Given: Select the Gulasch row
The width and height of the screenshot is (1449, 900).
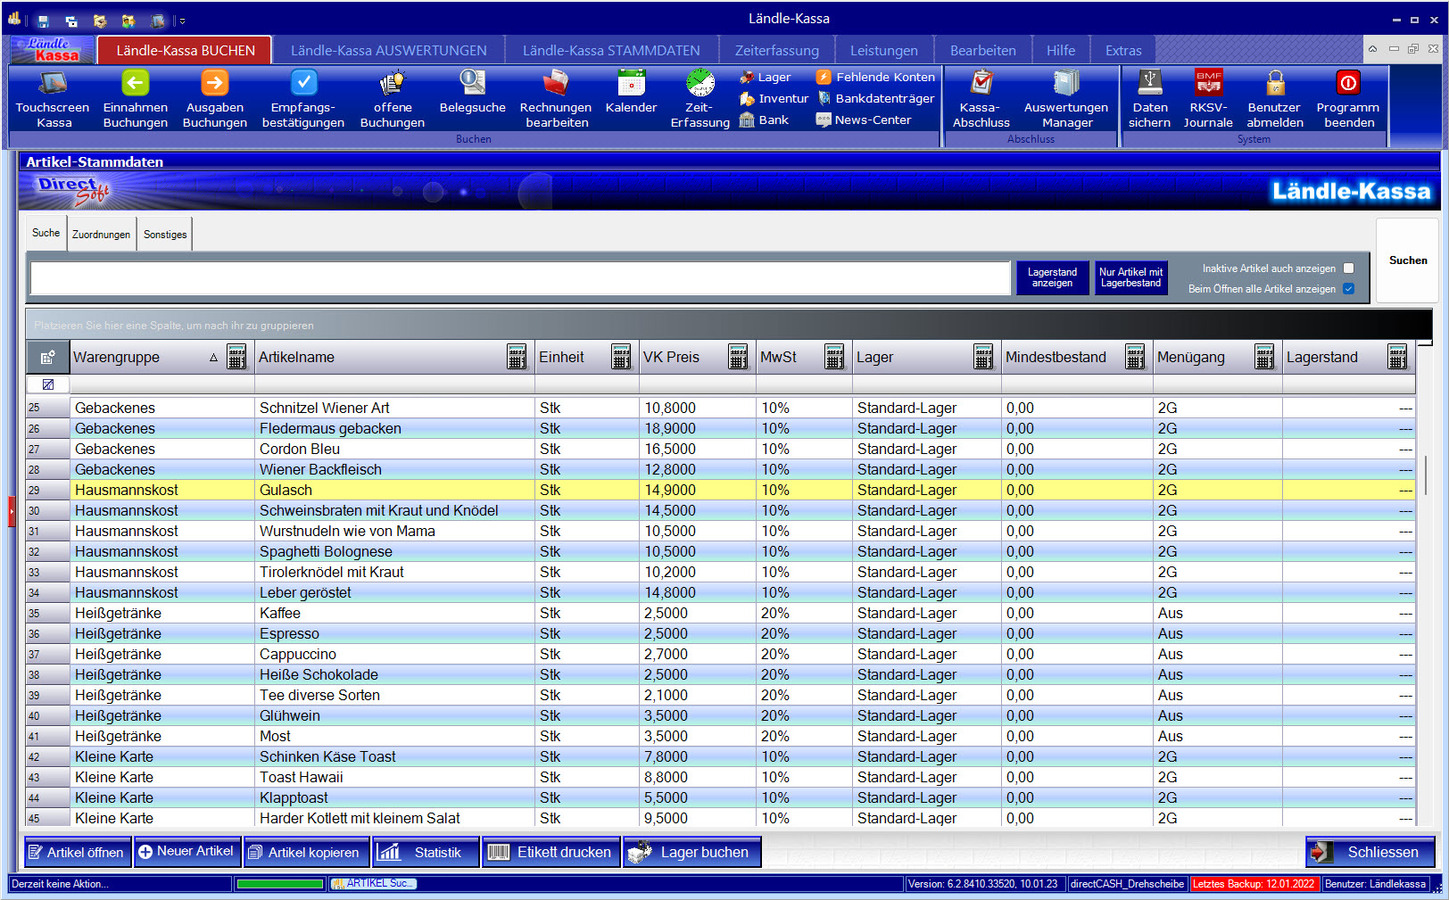Looking at the screenshot, I should click(720, 490).
